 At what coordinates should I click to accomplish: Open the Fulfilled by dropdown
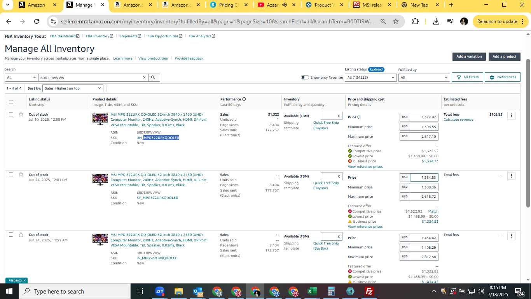[424, 77]
